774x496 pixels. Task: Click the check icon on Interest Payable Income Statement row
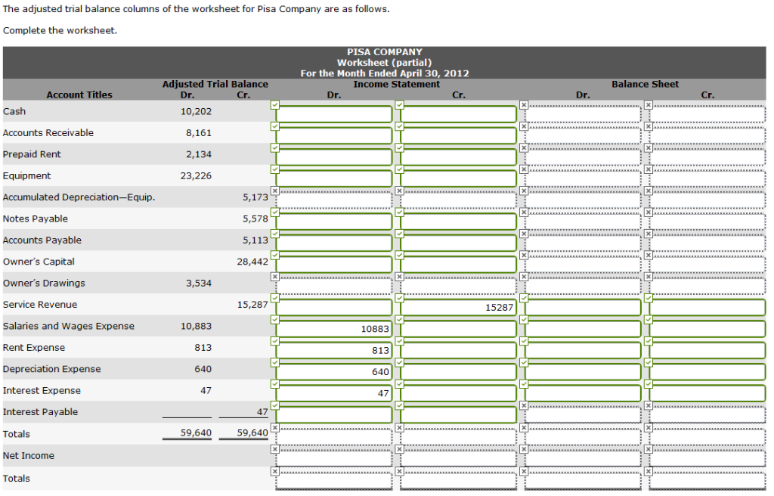coord(274,405)
